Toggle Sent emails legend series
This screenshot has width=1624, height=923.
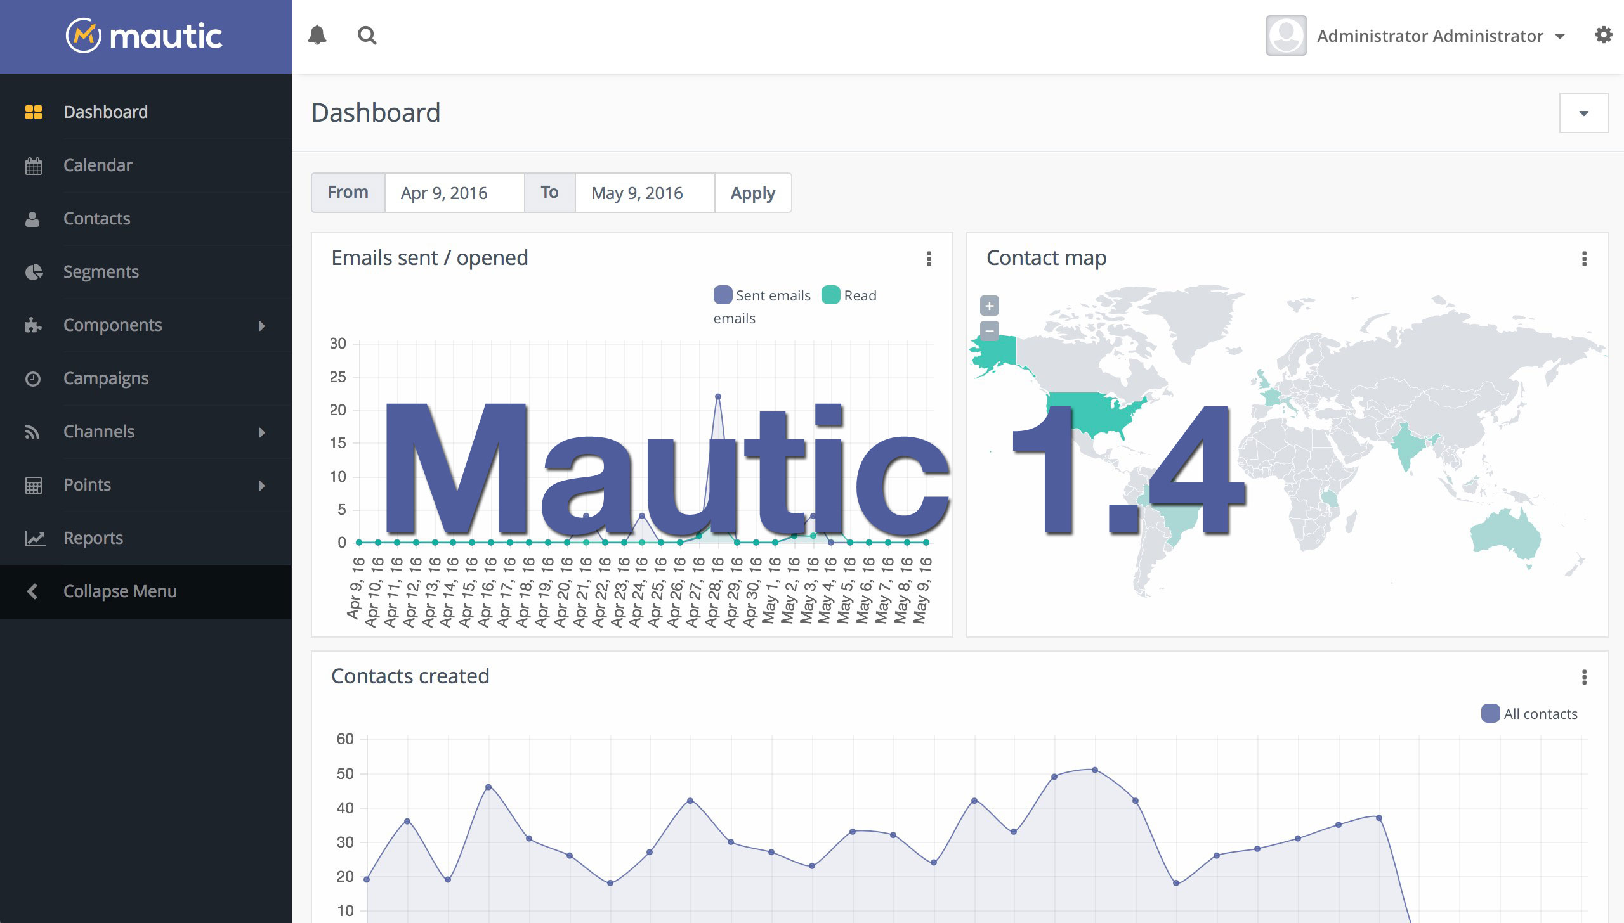pyautogui.click(x=762, y=295)
